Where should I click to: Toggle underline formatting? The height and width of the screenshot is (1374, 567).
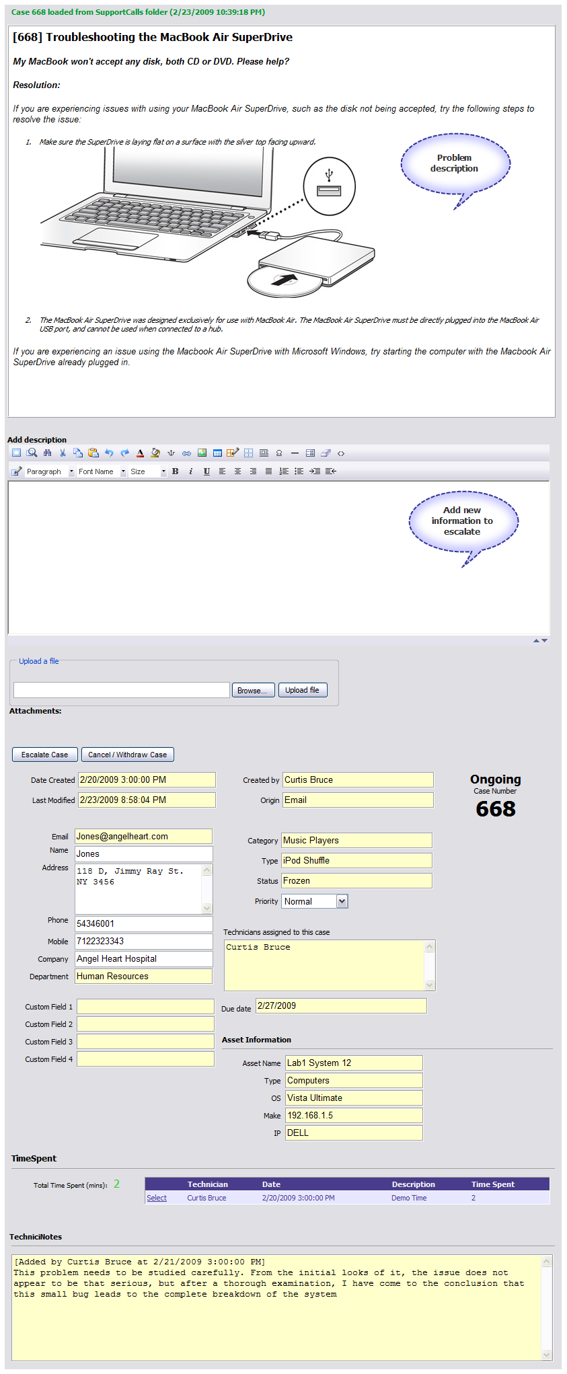[x=206, y=471]
